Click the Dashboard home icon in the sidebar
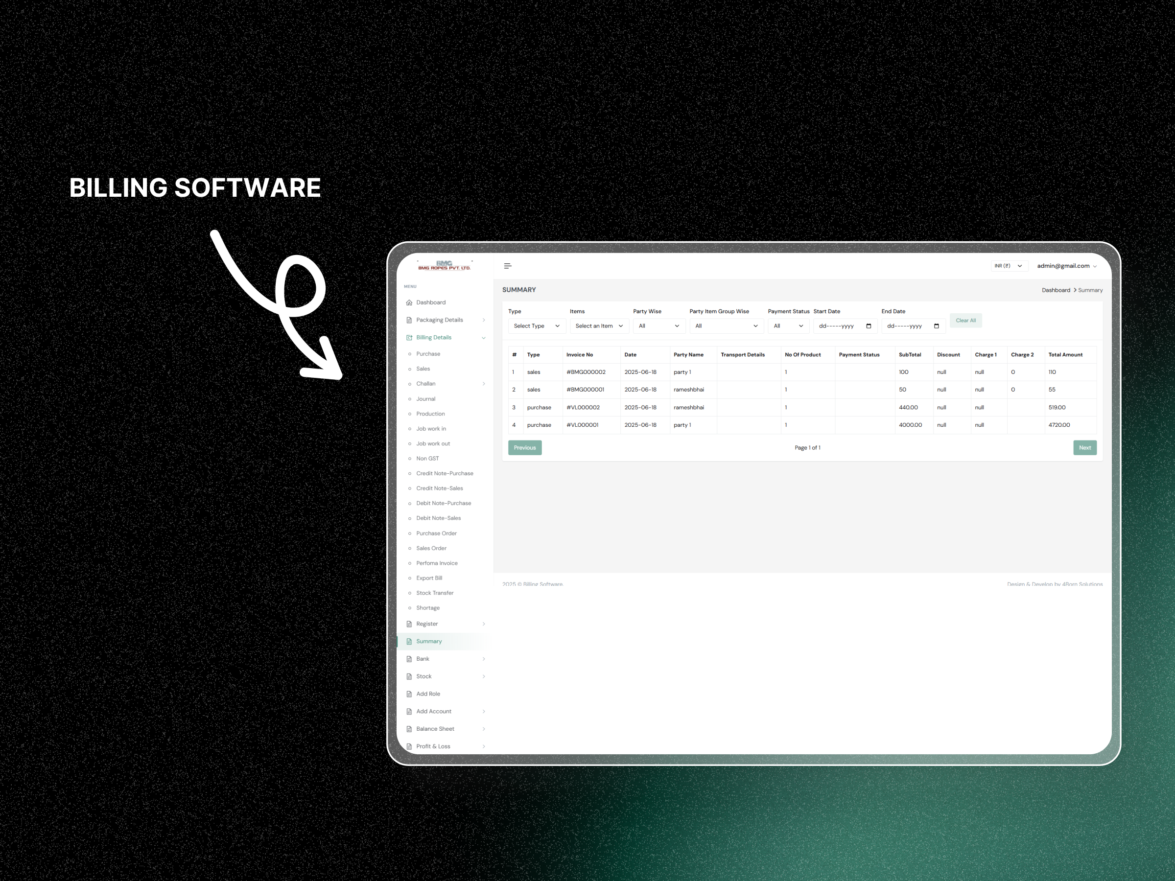Screen dimensions: 1175x881 tap(409, 302)
